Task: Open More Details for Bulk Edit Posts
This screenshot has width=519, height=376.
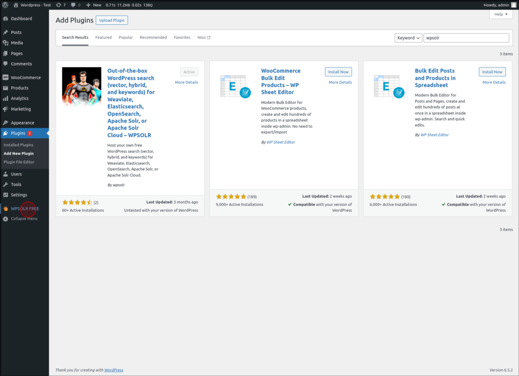Action: (x=494, y=82)
